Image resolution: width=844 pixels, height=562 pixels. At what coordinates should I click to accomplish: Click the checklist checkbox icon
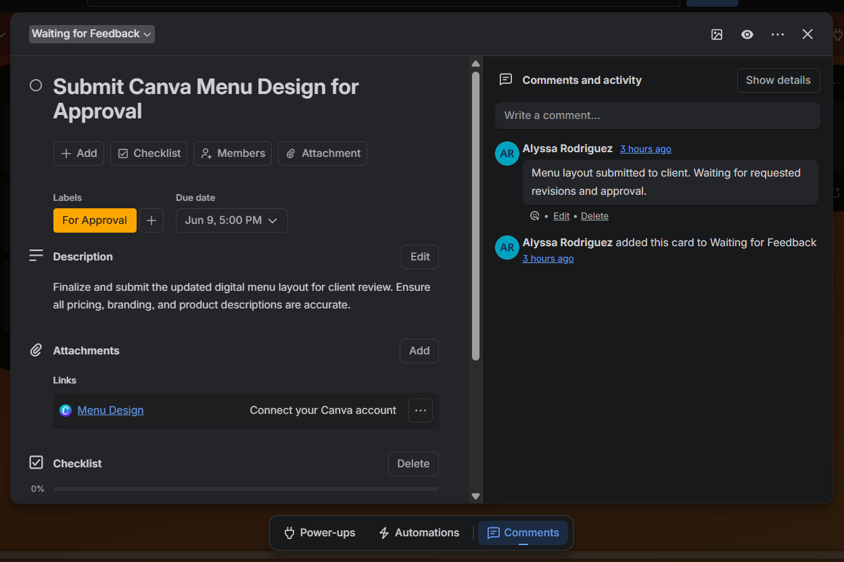tap(36, 463)
